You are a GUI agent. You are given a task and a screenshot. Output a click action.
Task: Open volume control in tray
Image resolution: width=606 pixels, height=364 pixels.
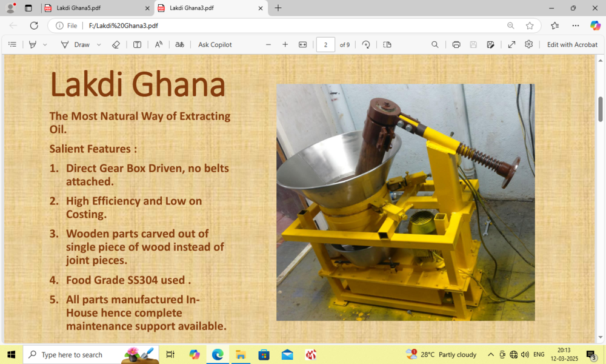pyautogui.click(x=525, y=354)
